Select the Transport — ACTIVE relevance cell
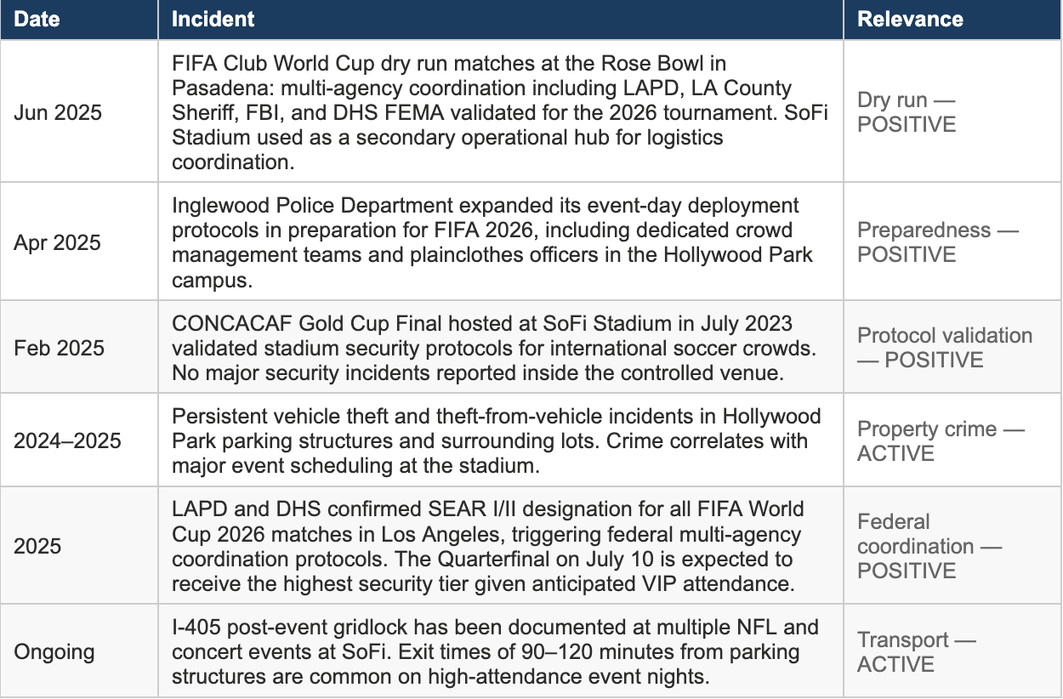Viewport: 1063px width, 699px height. pyautogui.click(x=917, y=652)
